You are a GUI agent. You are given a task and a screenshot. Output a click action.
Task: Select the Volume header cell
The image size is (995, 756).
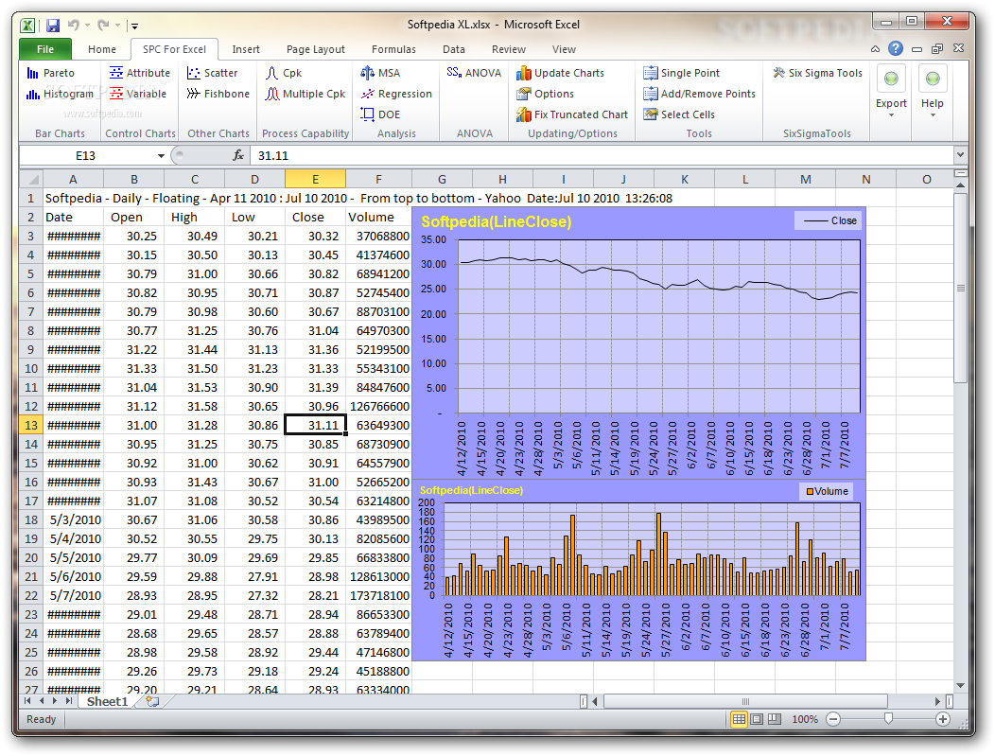pyautogui.click(x=378, y=217)
